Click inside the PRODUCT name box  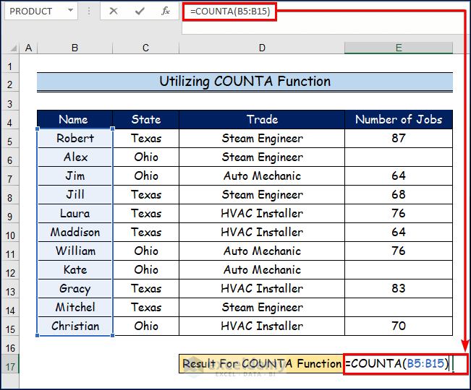click(x=35, y=11)
